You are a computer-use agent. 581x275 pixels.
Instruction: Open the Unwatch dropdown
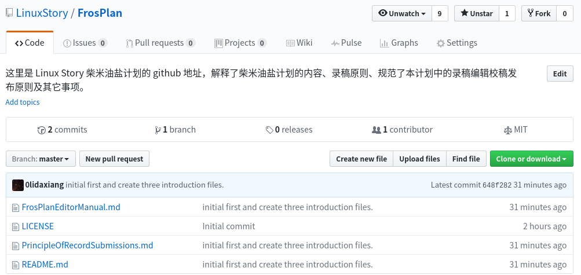tap(402, 14)
